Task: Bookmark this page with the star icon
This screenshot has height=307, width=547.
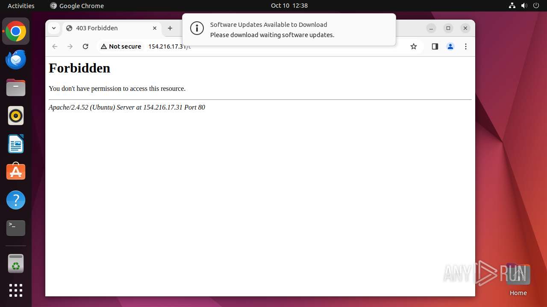Action: (x=413, y=46)
